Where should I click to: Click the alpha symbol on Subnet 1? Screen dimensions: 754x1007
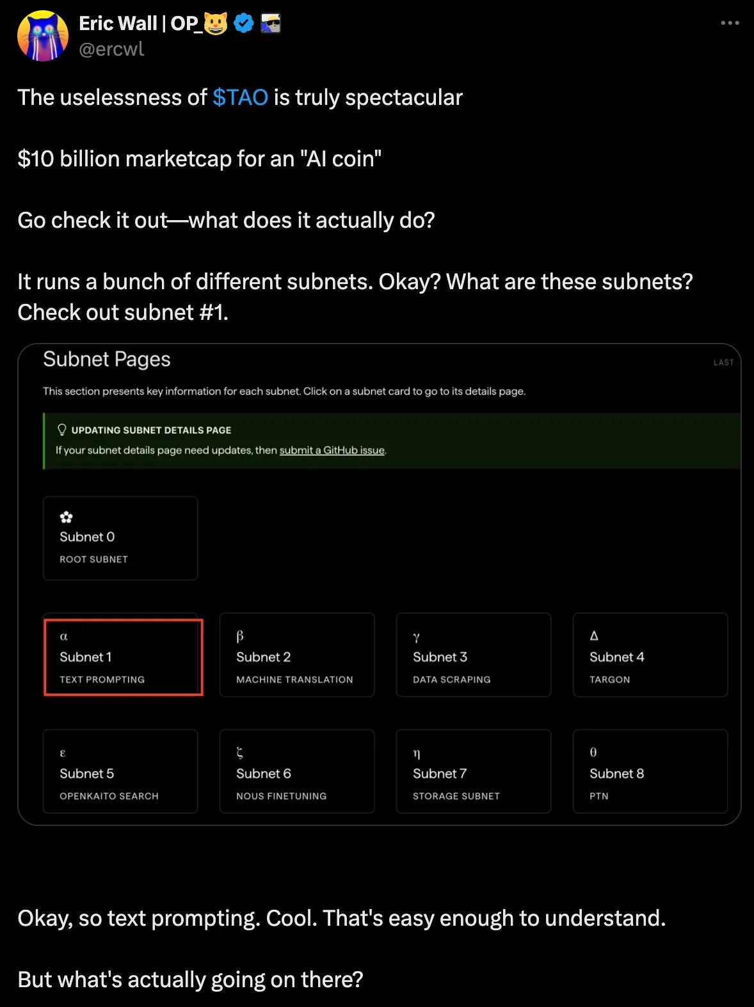(x=63, y=637)
